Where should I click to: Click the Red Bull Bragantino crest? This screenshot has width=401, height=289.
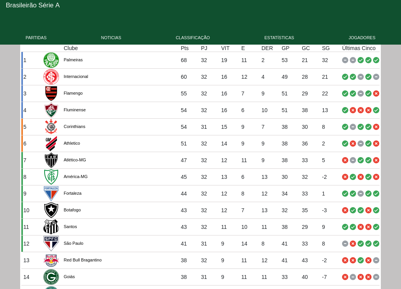point(51,260)
